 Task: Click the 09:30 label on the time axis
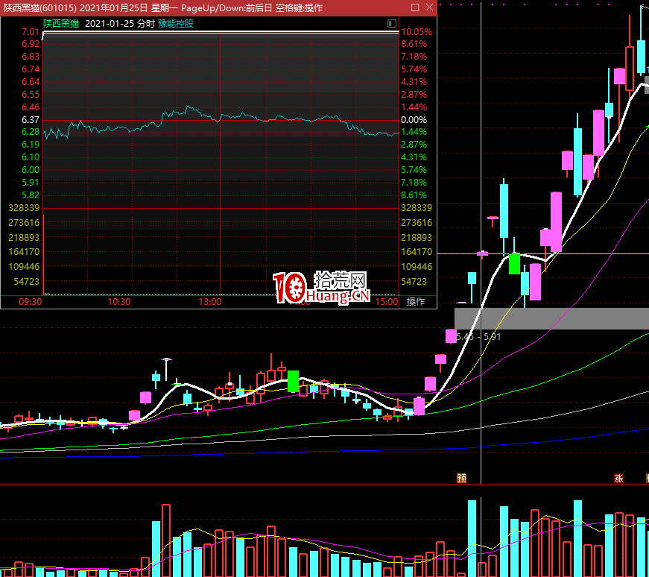[30, 302]
